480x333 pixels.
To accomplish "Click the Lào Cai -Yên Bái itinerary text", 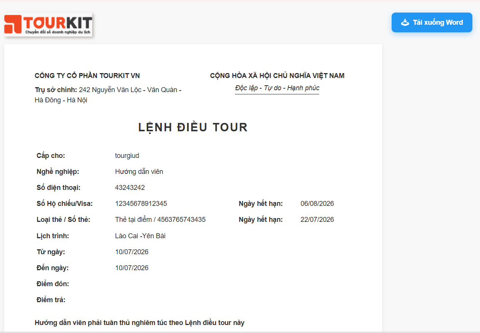I will 140,236.
